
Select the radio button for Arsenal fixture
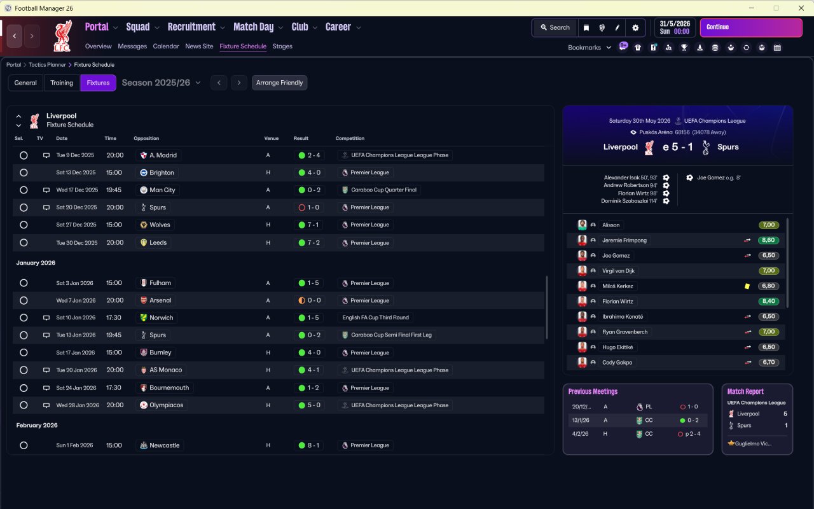coord(24,300)
